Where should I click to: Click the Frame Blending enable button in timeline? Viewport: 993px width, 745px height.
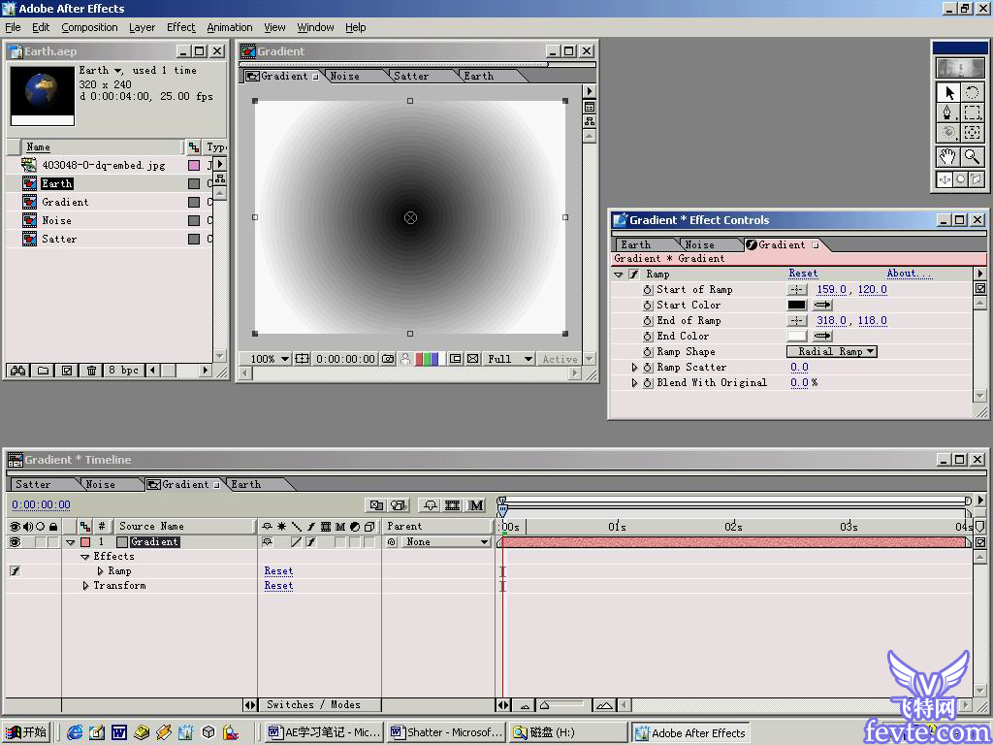(x=452, y=504)
